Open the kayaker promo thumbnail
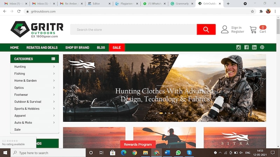This screenshot has height=157, width=280. tap(164, 138)
